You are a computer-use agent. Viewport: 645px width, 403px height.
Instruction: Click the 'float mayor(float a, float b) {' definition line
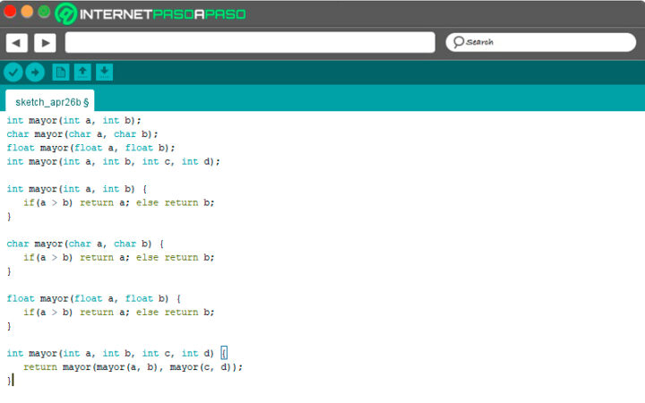coord(94,298)
